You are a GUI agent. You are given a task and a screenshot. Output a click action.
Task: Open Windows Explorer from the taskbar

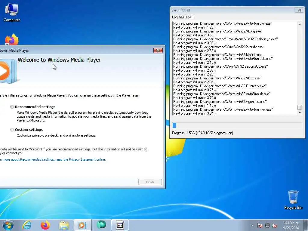pyautogui.click(x=64, y=225)
